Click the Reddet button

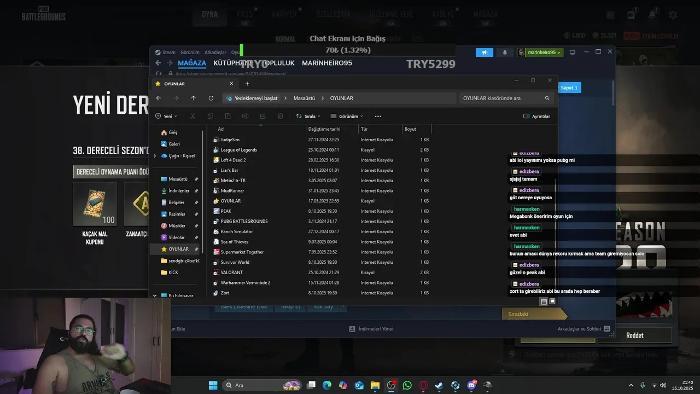(634, 335)
